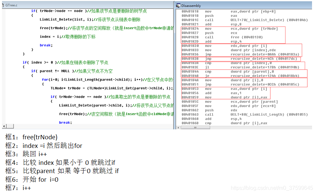The height and width of the screenshot is (194, 316).
Task: Click the jmp recursive_delete+4Ch instruction
Action: [x=251, y=59]
